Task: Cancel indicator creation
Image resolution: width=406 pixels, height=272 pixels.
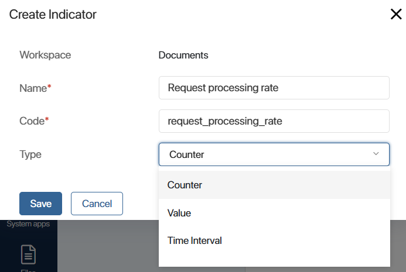Action: pyautogui.click(x=97, y=204)
